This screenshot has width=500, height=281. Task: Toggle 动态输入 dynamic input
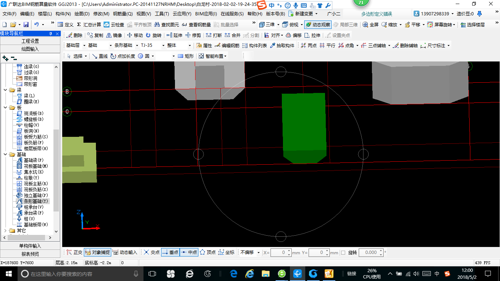point(125,252)
